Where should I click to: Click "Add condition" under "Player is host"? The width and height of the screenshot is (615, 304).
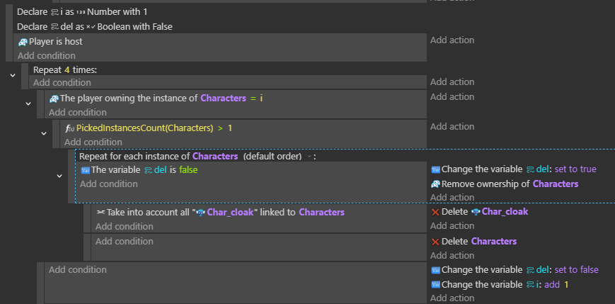pos(46,55)
